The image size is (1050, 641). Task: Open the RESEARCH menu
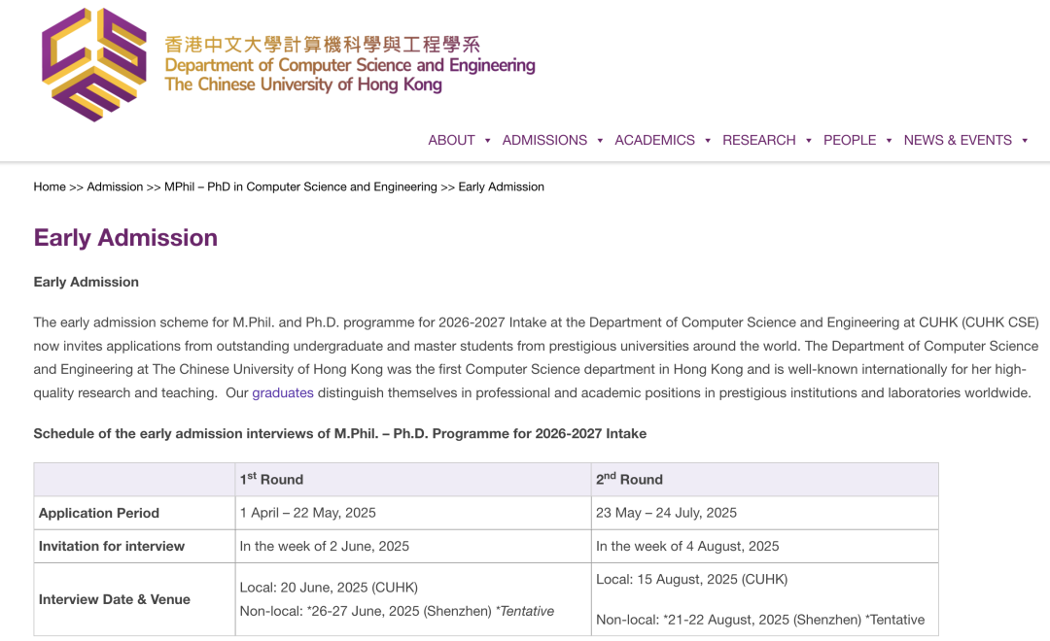coord(758,140)
